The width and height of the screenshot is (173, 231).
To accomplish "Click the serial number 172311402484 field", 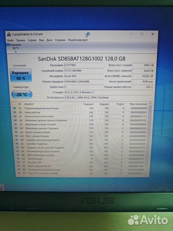I will pyautogui.click(x=84, y=71).
